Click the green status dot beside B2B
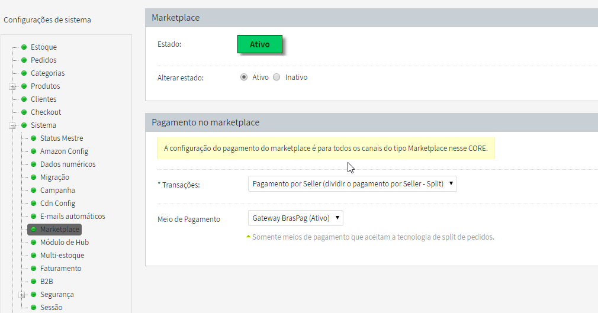 pyautogui.click(x=34, y=282)
